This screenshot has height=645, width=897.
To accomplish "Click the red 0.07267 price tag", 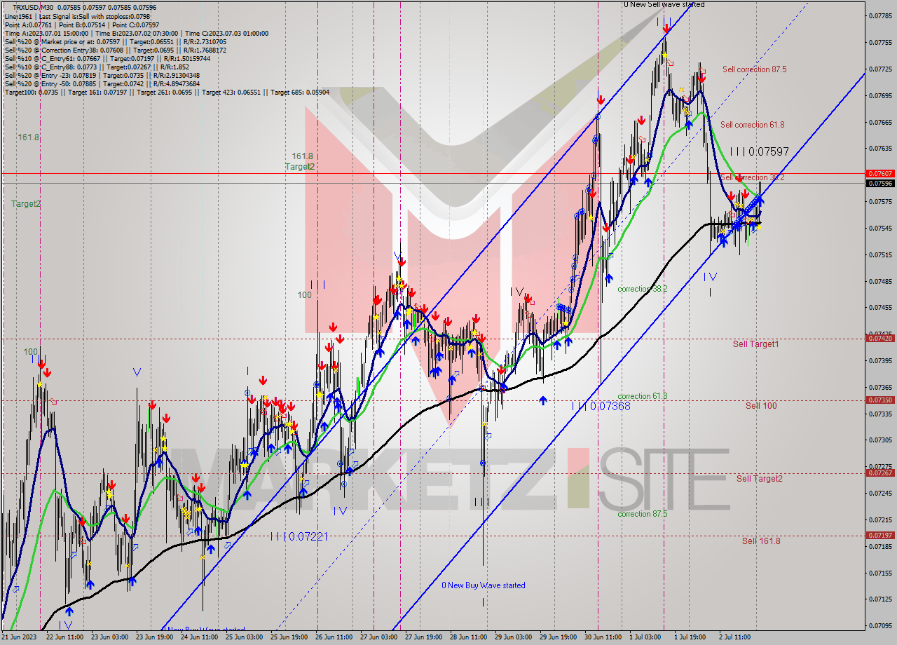I will click(880, 473).
